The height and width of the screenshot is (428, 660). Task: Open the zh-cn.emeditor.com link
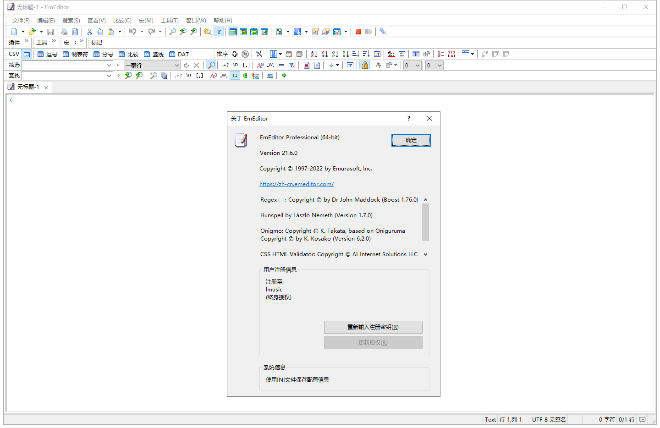tap(297, 184)
